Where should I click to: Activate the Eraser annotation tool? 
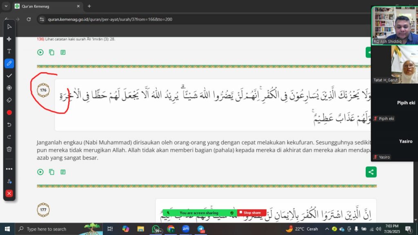click(x=9, y=100)
